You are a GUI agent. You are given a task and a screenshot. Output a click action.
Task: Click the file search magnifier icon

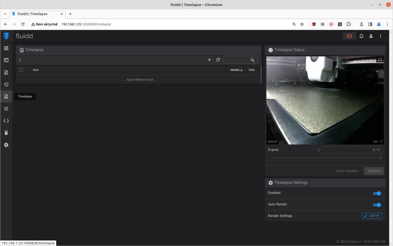point(252,60)
